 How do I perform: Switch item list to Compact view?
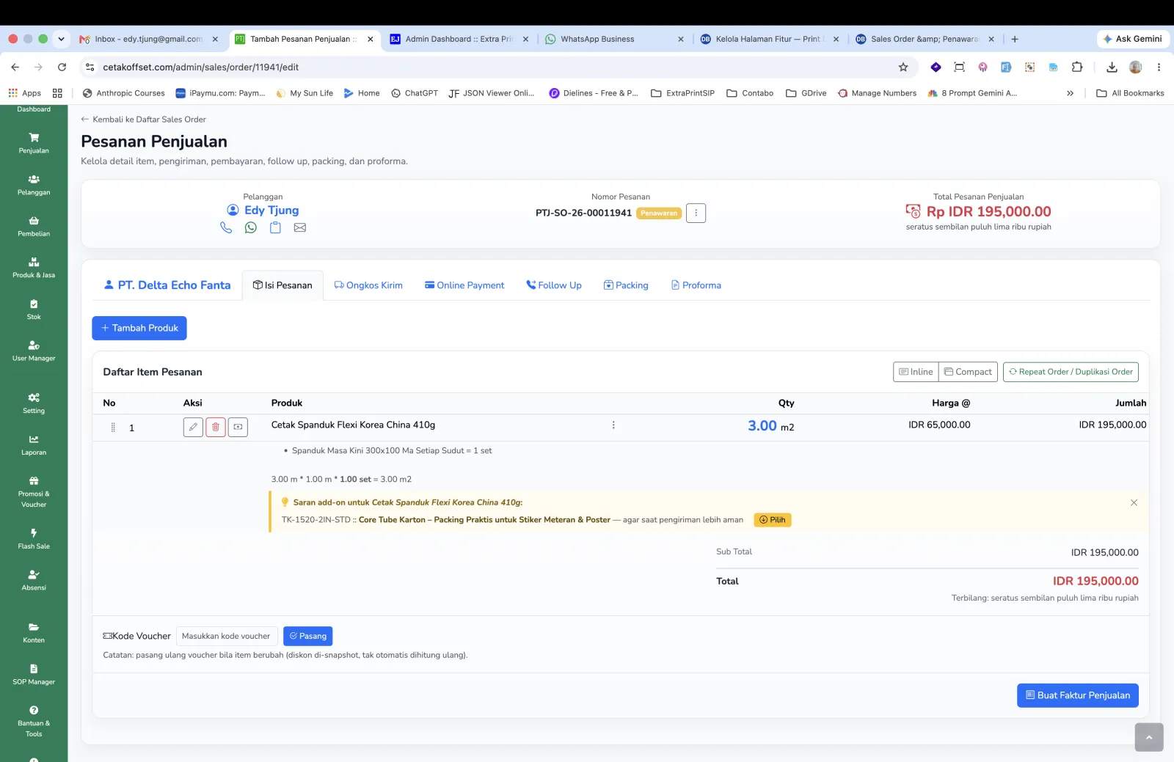(968, 372)
